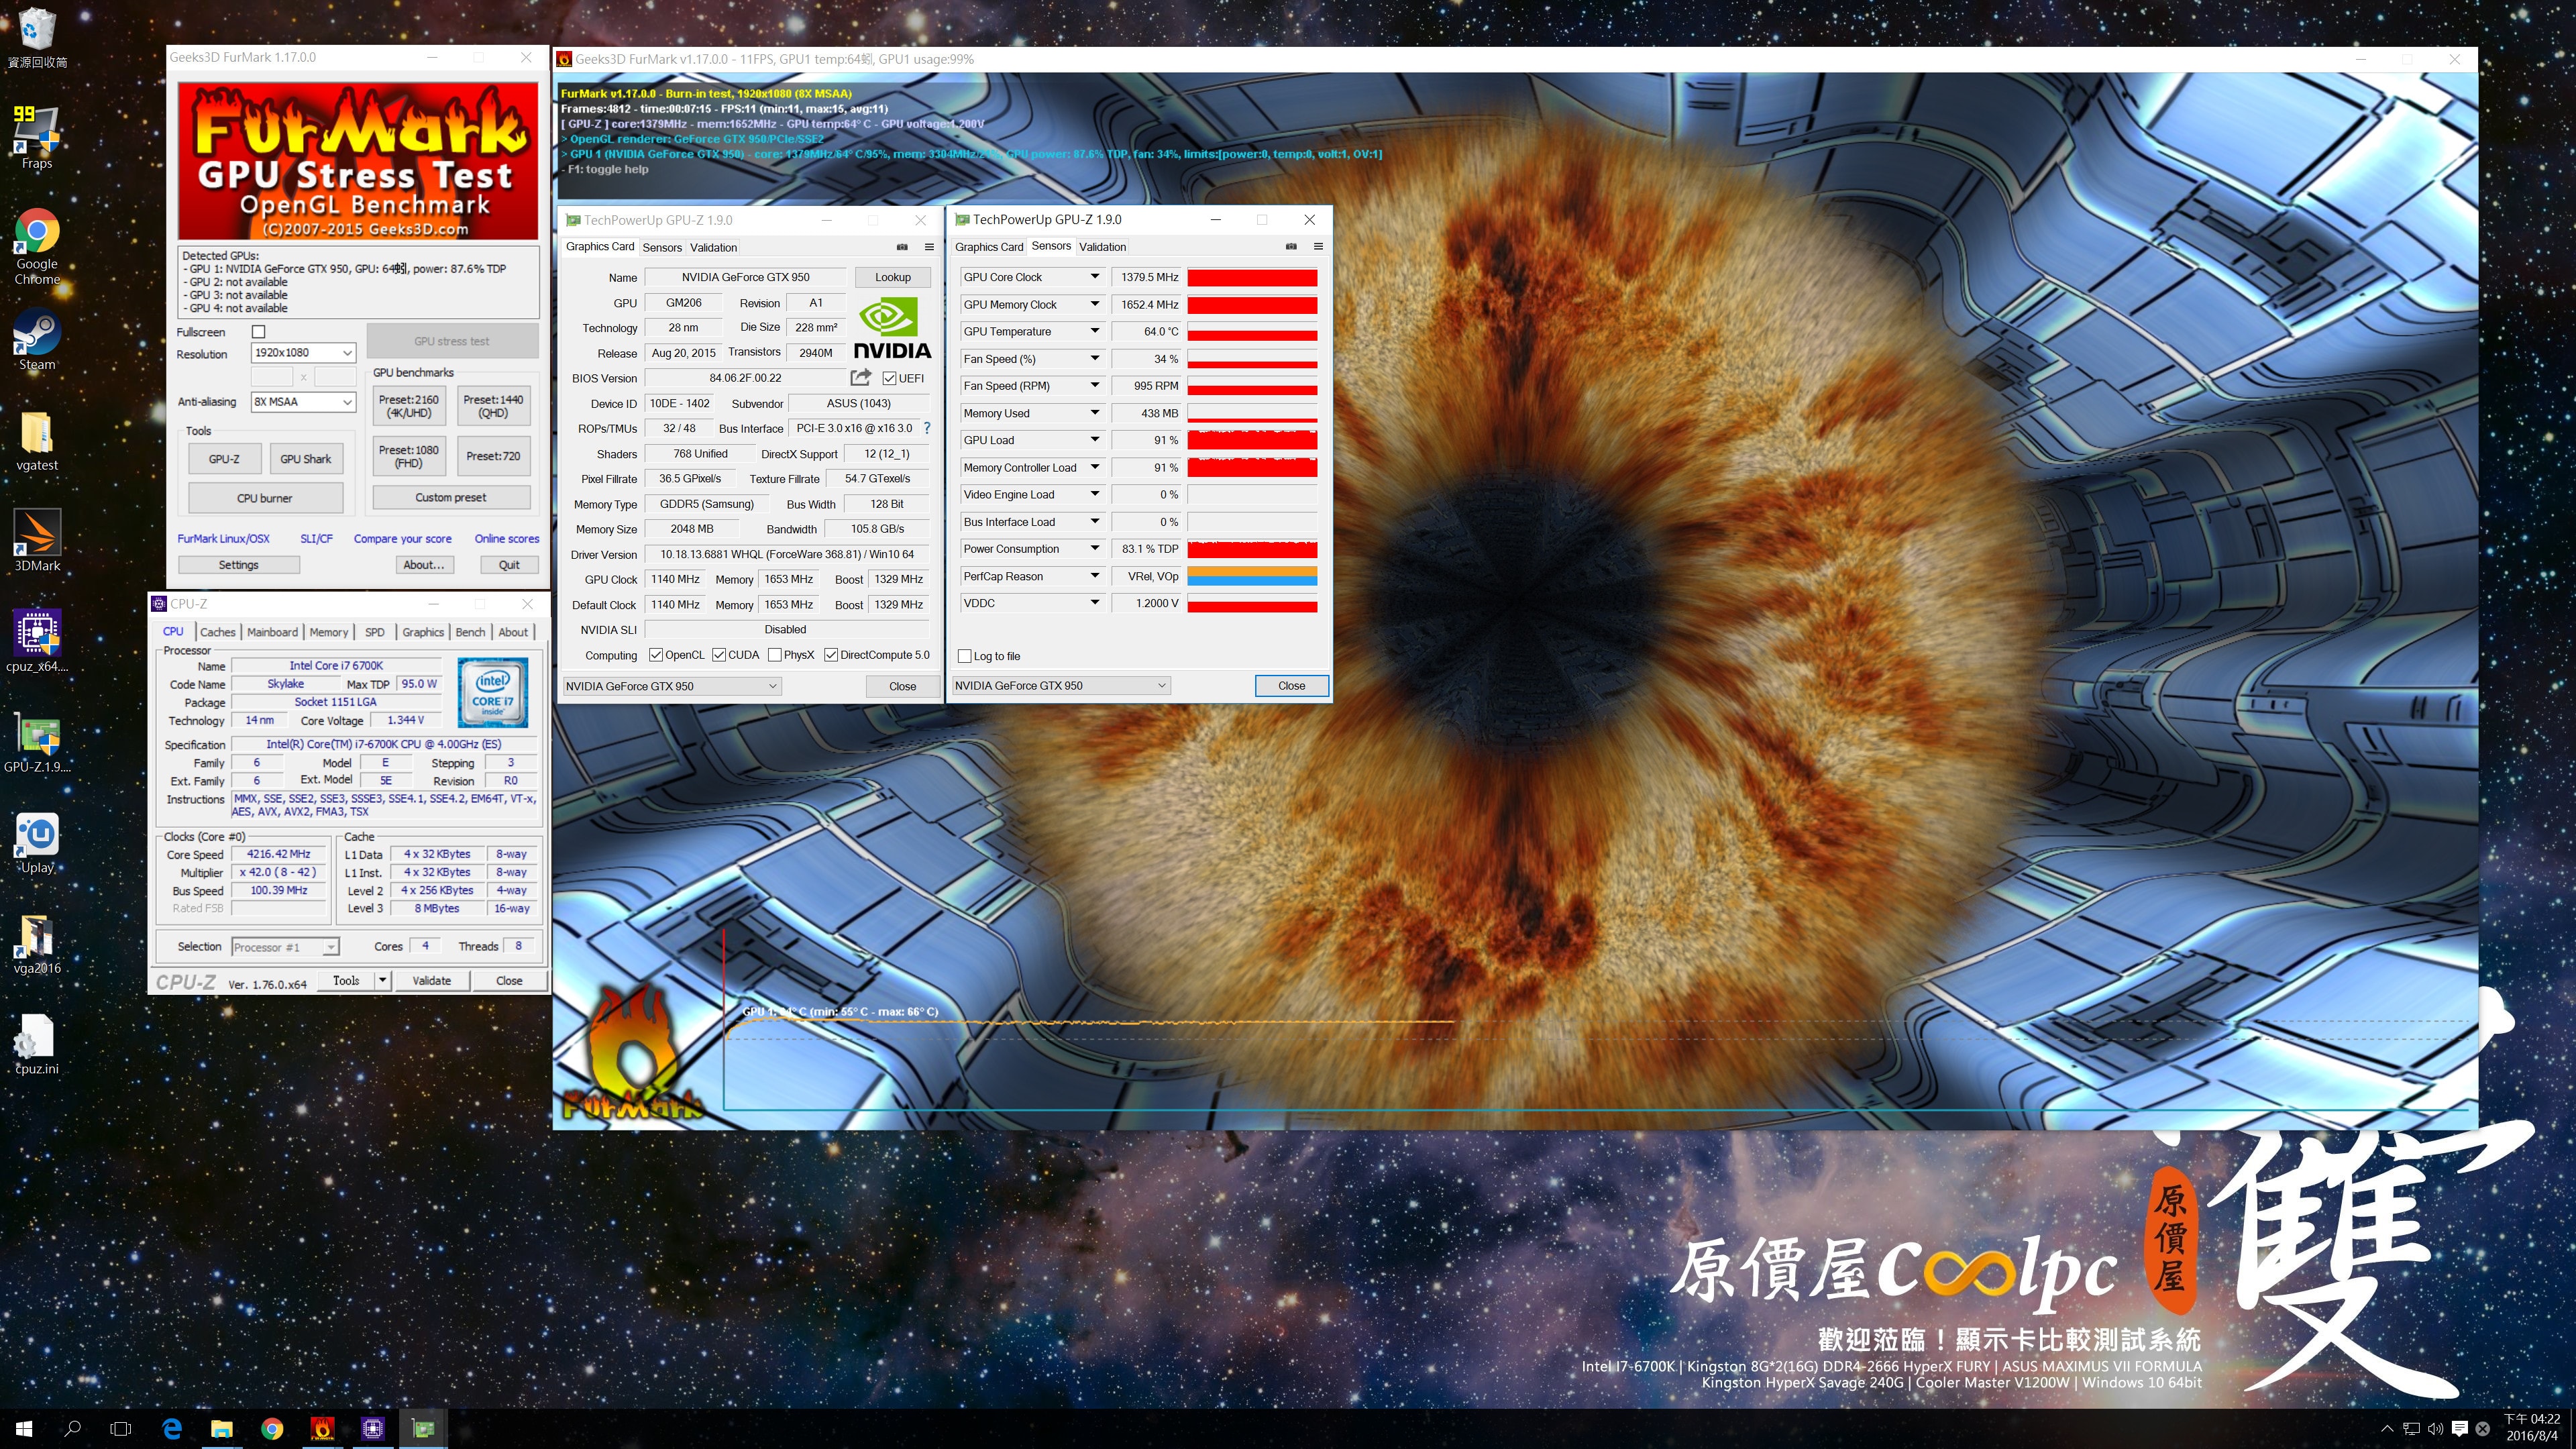
Task: Toggle the CUDA computing checkbox
Action: coord(719,655)
